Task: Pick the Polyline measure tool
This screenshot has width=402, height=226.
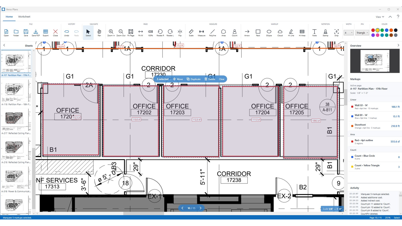Action: click(x=213, y=33)
